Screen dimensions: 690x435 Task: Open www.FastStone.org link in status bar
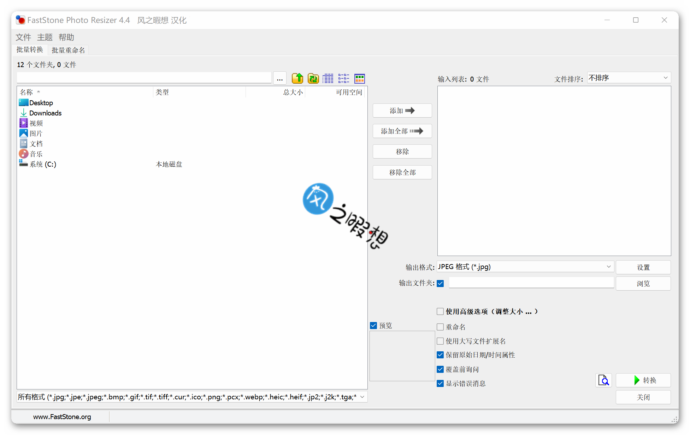(62, 417)
